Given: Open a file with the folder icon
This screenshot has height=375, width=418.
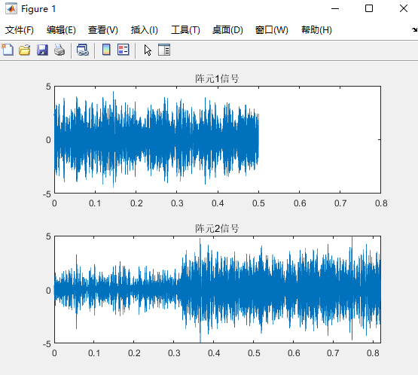Looking at the screenshot, I should (x=25, y=50).
